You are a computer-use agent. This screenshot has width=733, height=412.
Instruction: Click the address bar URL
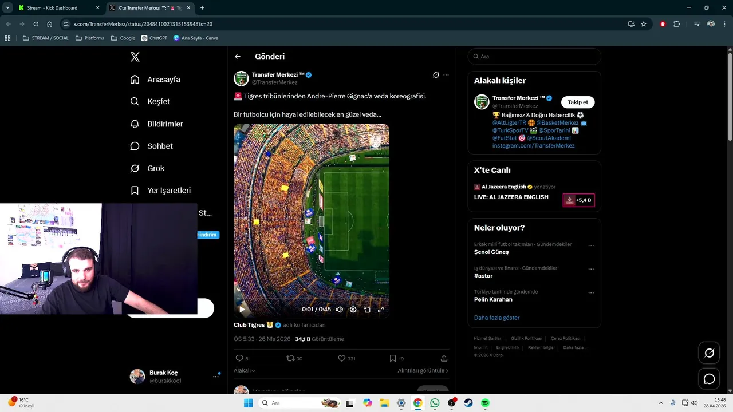[143, 24]
